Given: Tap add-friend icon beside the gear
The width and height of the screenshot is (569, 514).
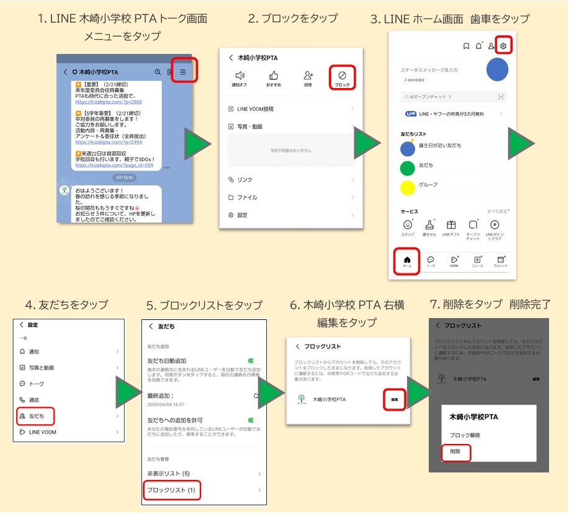Looking at the screenshot, I should [491, 46].
